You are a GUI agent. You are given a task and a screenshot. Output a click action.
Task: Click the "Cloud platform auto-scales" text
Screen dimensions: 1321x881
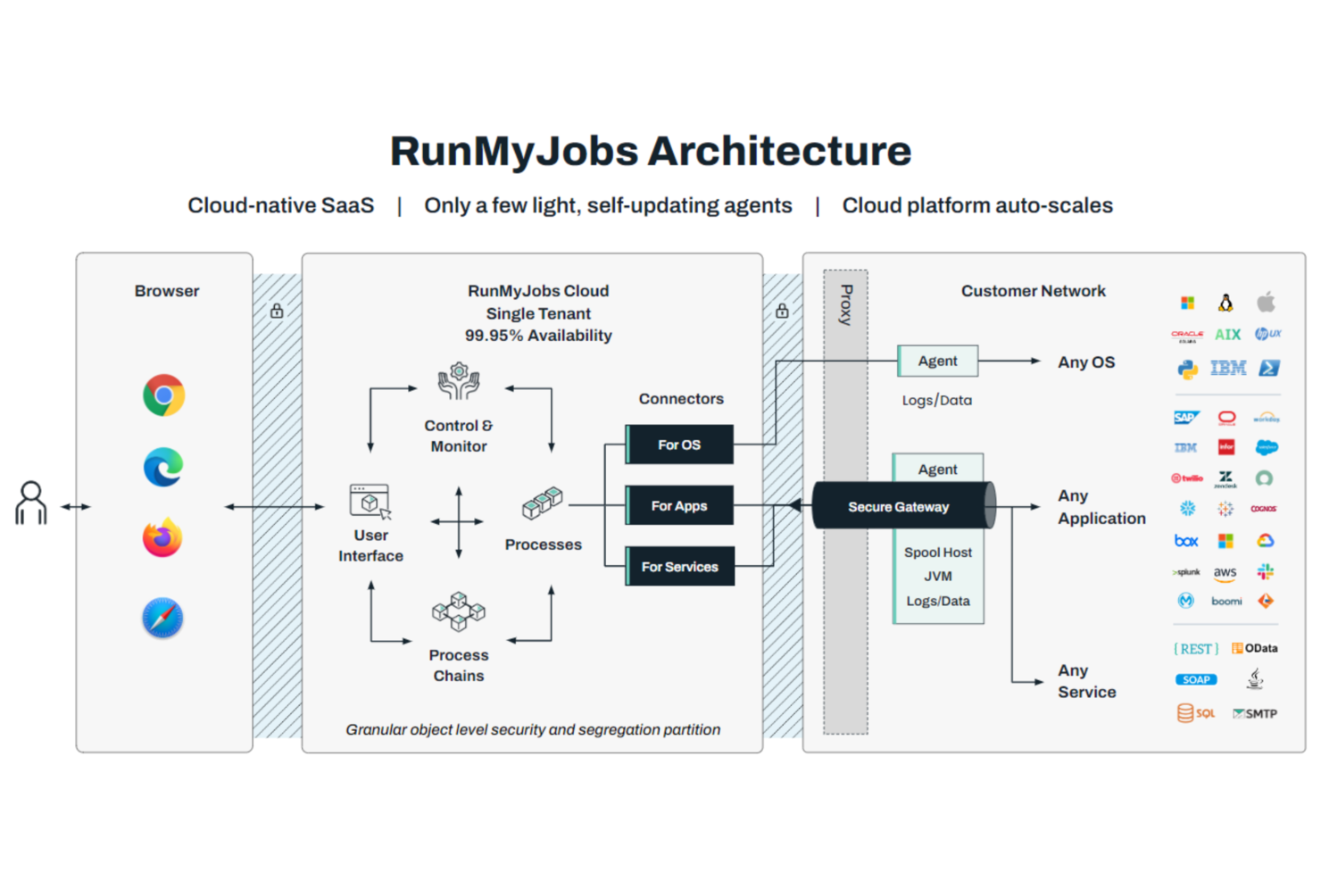tap(977, 206)
